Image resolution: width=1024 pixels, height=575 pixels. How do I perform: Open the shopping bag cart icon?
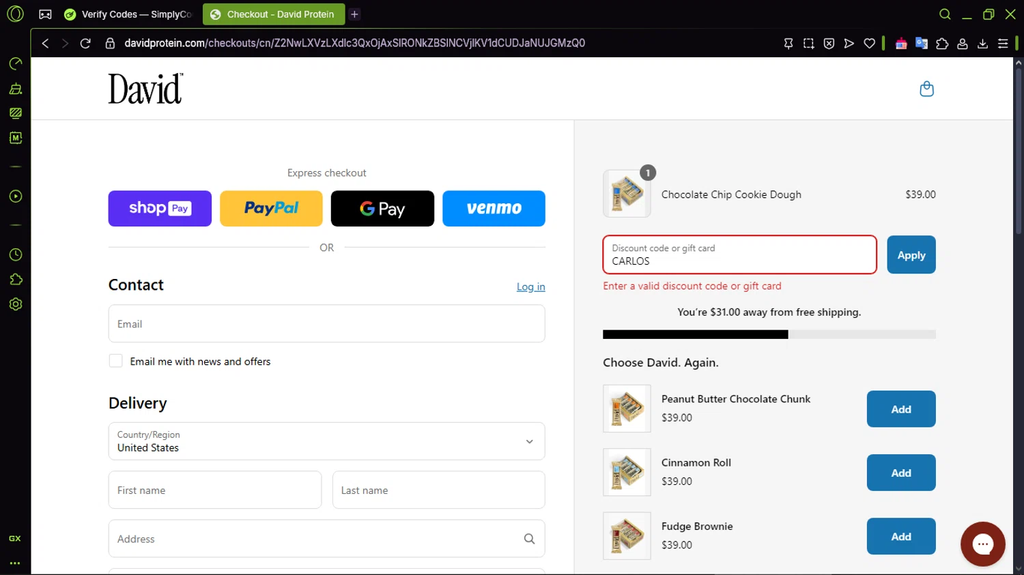coord(926,89)
